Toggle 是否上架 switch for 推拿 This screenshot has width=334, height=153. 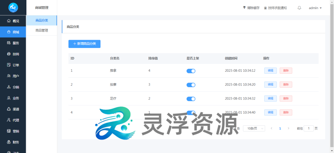point(191,71)
